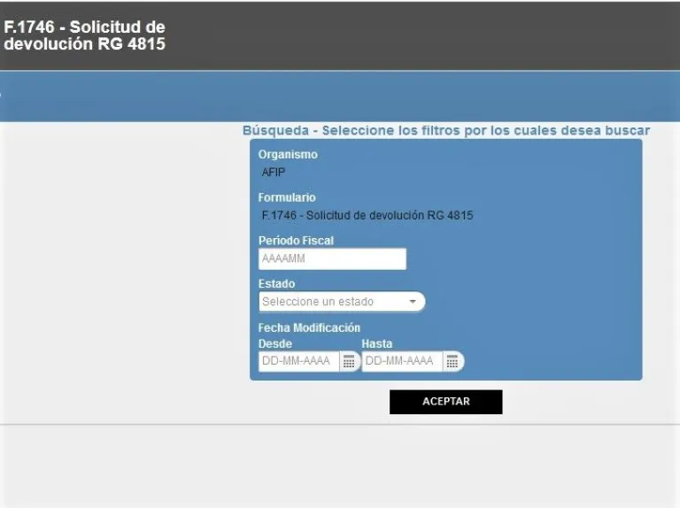
Task: Focus the Período Fiscal AAAAMM input field
Action: point(332,258)
